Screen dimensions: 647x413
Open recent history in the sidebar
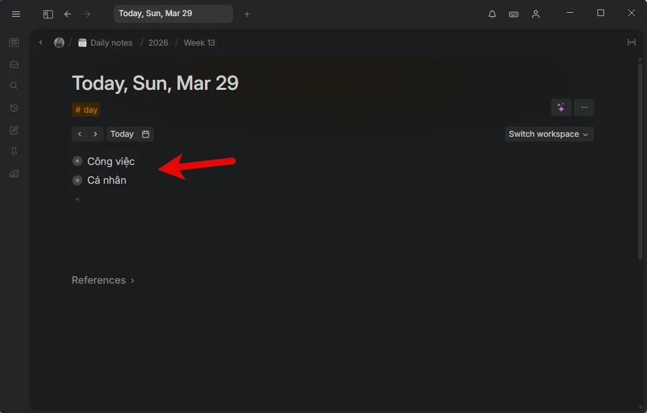pos(14,108)
